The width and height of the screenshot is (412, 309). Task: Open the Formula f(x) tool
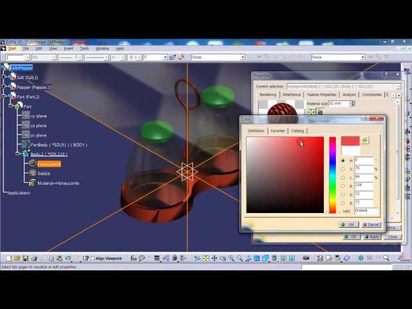[133, 259]
